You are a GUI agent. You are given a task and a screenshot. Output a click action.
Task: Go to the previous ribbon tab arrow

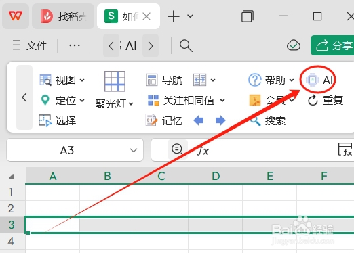(x=111, y=46)
